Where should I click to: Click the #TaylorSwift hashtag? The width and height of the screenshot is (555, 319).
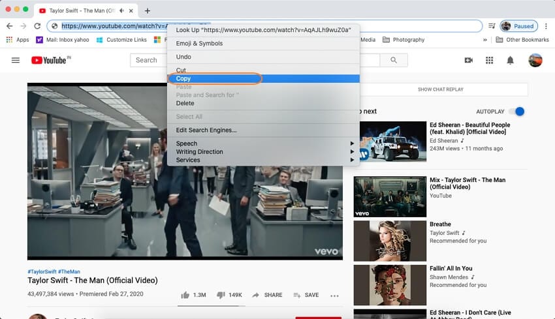click(x=42, y=271)
